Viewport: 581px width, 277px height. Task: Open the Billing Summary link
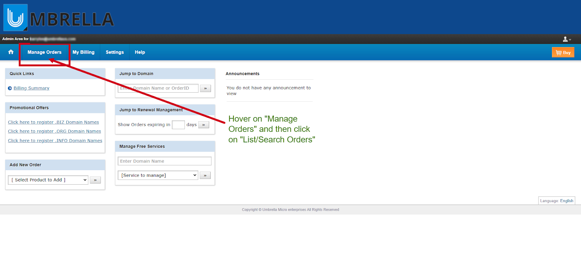(32, 88)
